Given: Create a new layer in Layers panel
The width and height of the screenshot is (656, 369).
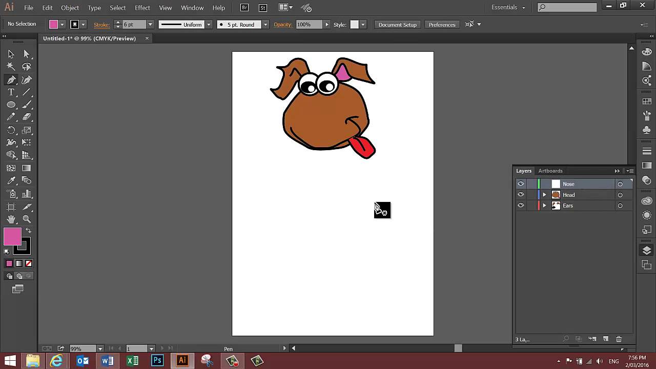Looking at the screenshot, I should coord(605,339).
